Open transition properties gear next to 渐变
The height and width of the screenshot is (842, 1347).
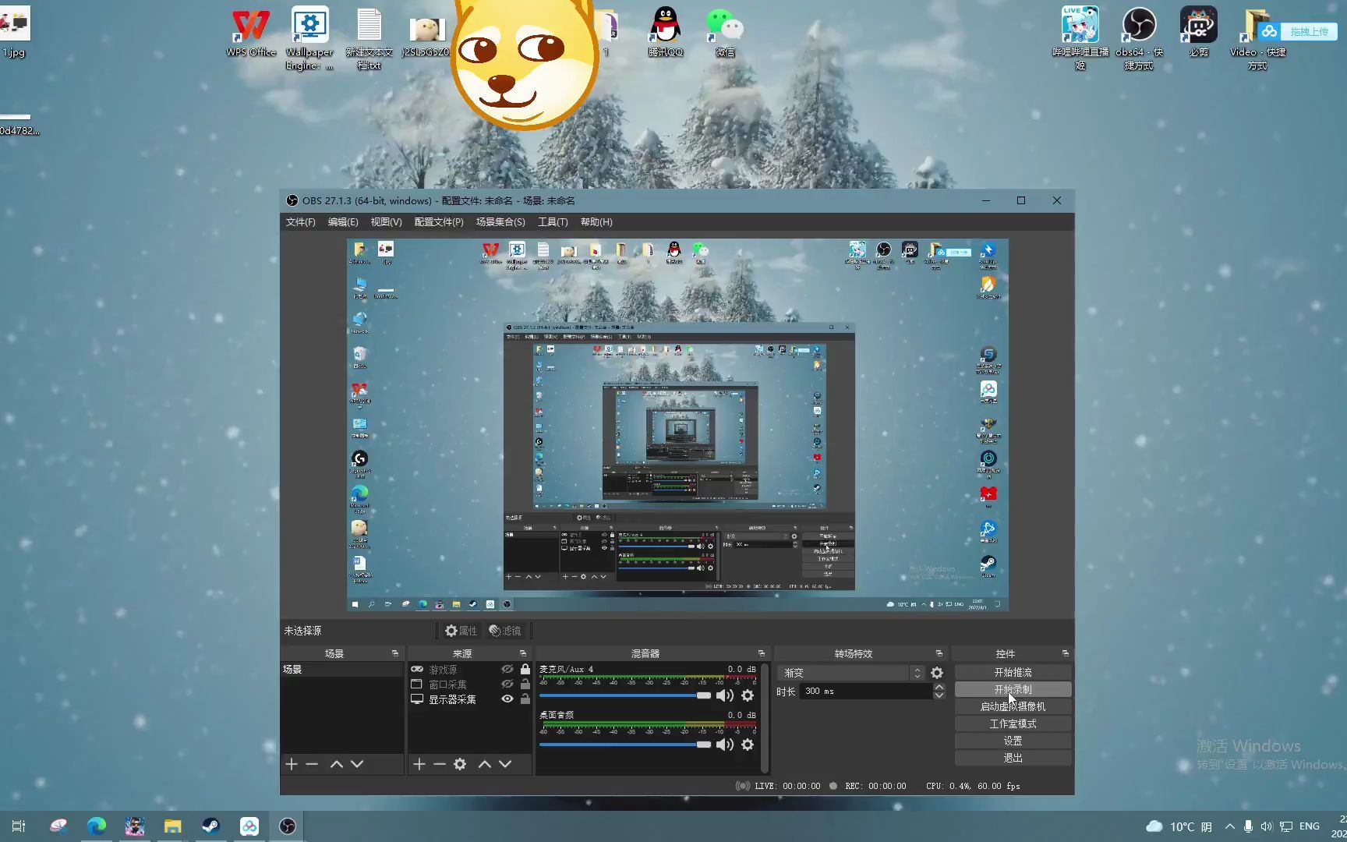point(937,672)
